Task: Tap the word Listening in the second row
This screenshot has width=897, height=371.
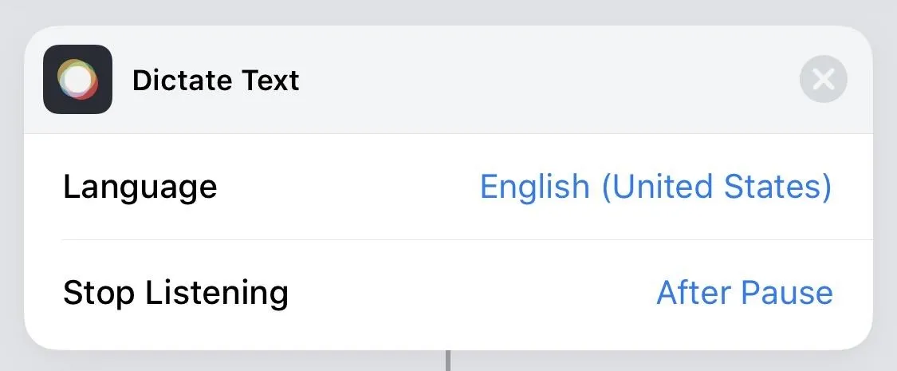Action: click(217, 293)
